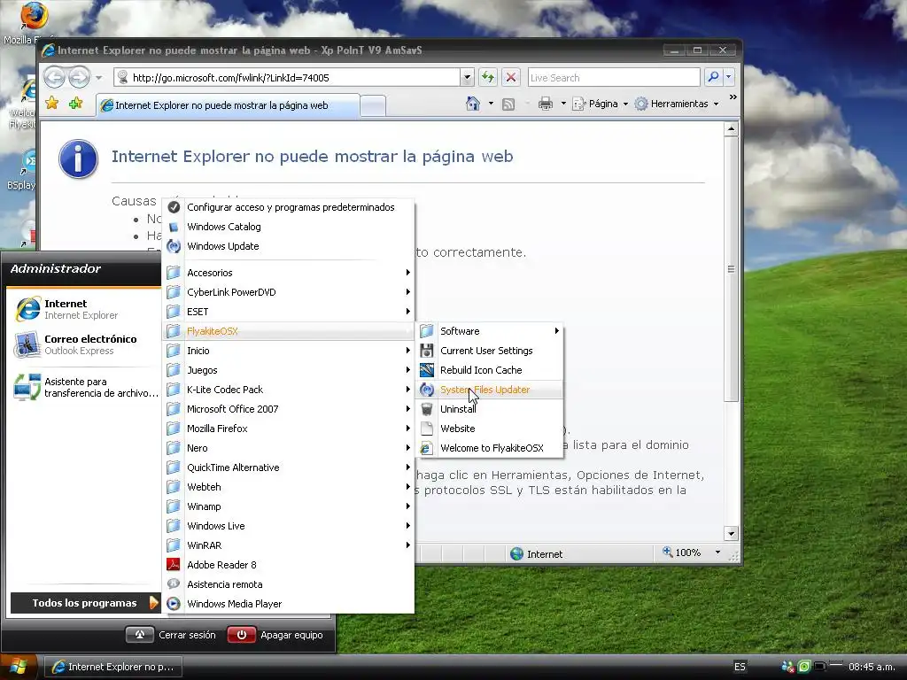
Task: Click the Asistencia remota icon
Action: 174,584
